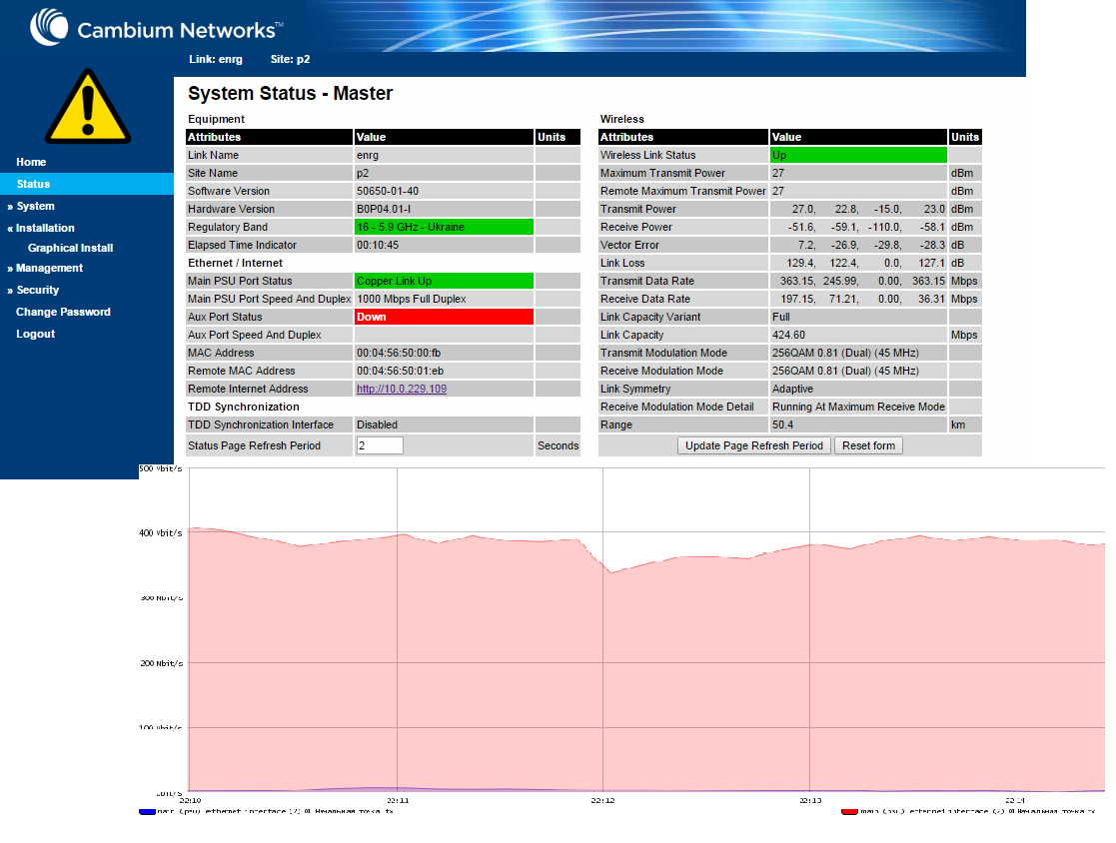
Task: Expand the Management menu section
Action: 45,269
